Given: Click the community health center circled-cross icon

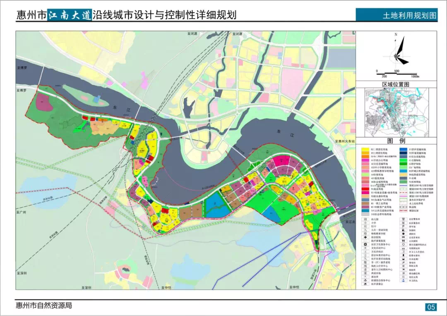Looking at the screenshot, I should [365, 244].
